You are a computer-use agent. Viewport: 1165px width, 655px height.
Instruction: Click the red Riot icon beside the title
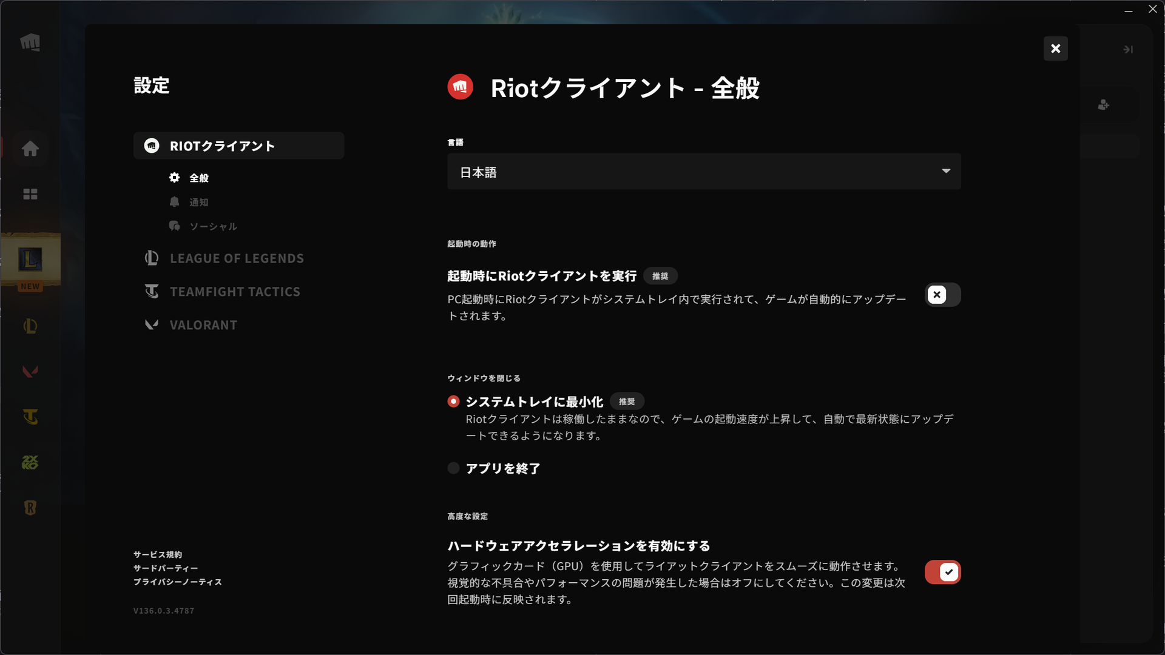pyautogui.click(x=460, y=87)
